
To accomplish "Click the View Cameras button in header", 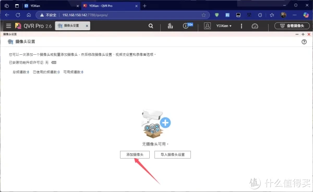I will (x=292, y=26).
